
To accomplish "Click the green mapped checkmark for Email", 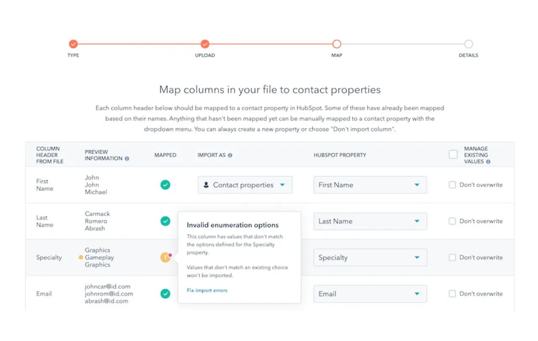I will click(165, 294).
